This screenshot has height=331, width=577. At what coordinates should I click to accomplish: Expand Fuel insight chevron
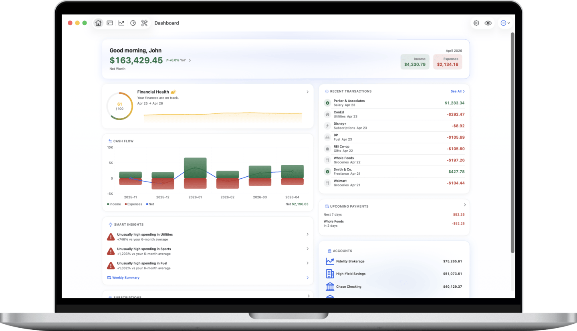tap(307, 263)
